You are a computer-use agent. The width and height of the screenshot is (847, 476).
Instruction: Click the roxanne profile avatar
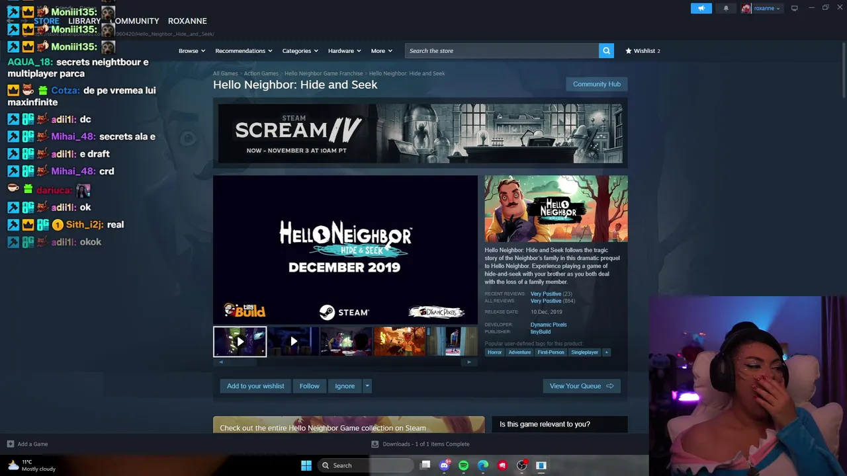click(x=746, y=8)
